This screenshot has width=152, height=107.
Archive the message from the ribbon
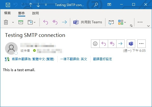21,22
